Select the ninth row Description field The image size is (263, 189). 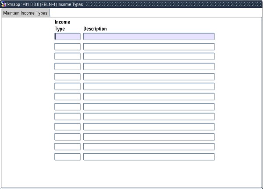coord(149,117)
